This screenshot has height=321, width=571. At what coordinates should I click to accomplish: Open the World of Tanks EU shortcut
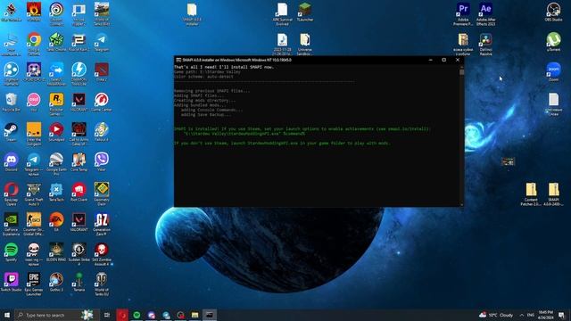point(101,284)
